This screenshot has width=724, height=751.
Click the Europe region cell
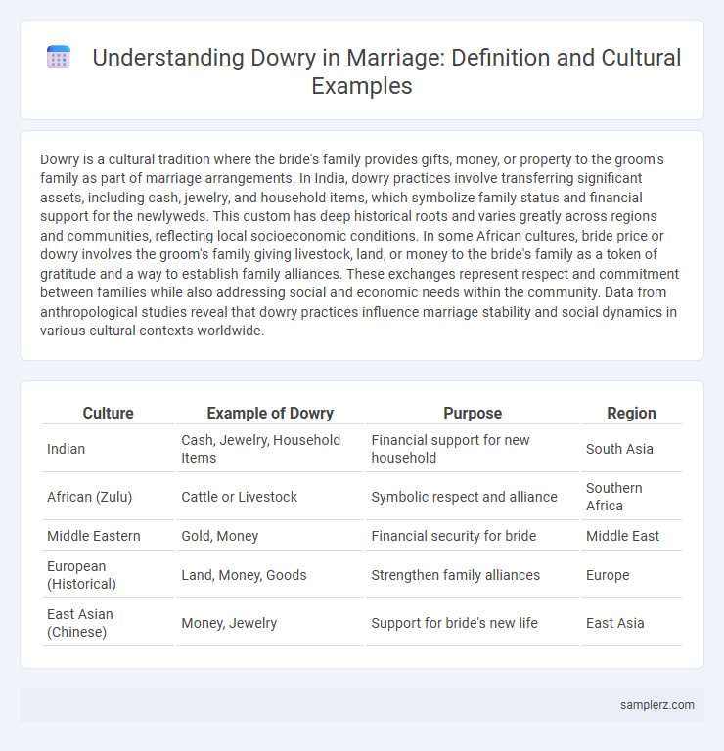(631, 575)
